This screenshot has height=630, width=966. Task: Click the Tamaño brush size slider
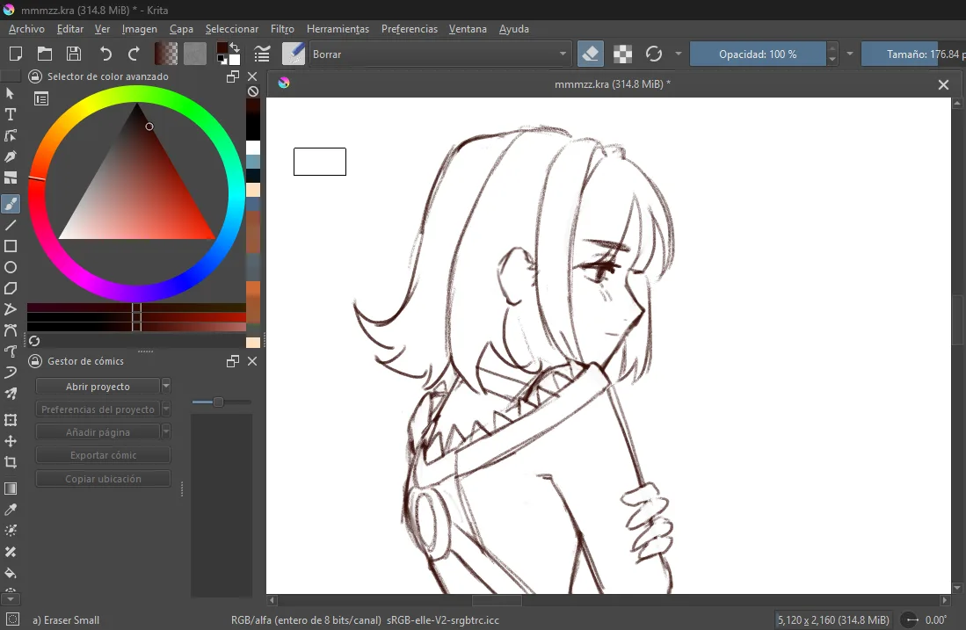[913, 54]
